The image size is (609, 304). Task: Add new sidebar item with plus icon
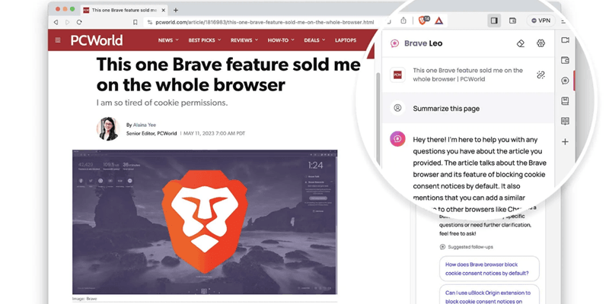[566, 142]
